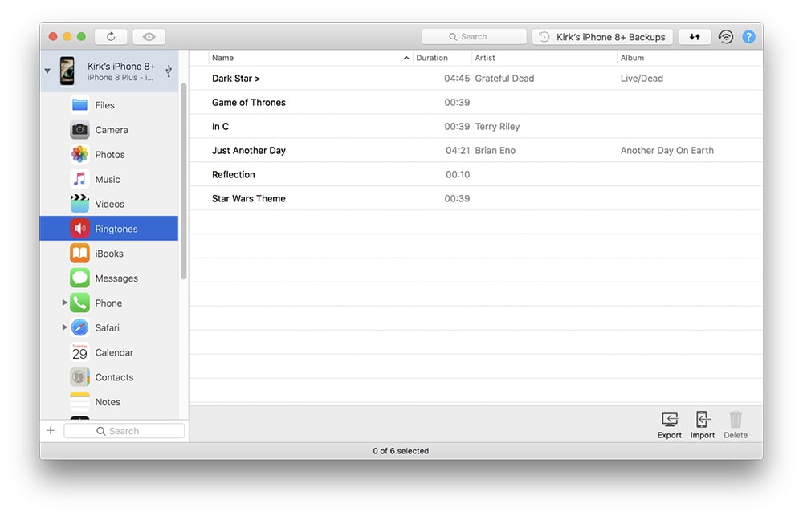Viewport: 803px width, 516px height.
Task: Click the Import button
Action: coord(702,425)
